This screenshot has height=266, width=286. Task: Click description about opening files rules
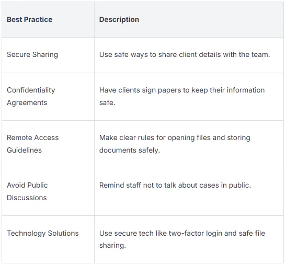click(175, 144)
